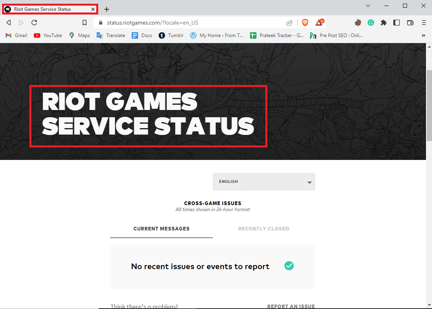Close the Riot Games Service Status tab

click(93, 9)
